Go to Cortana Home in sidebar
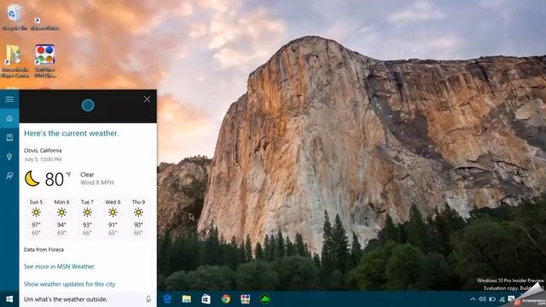Screen dimensions: 546x307 click(x=9, y=119)
